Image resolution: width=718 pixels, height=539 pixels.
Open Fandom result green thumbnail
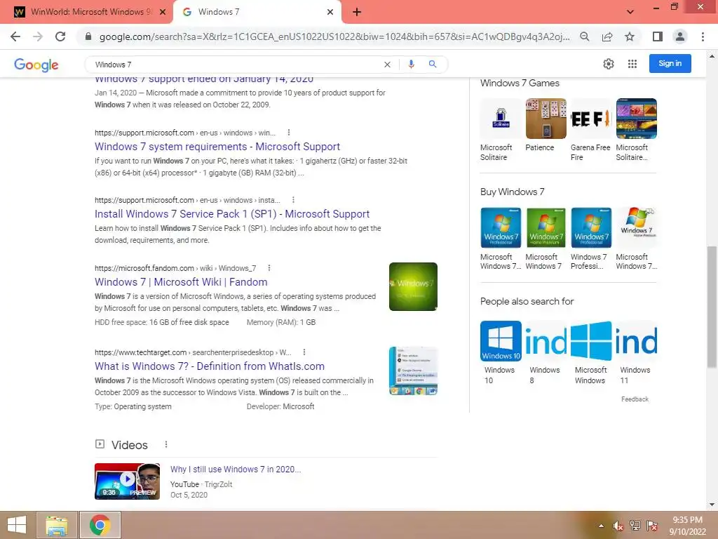(x=413, y=286)
